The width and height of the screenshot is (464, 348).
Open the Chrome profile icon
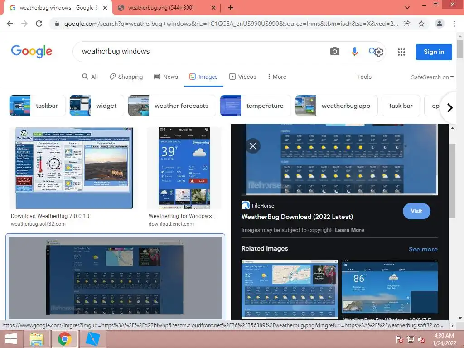click(440, 24)
